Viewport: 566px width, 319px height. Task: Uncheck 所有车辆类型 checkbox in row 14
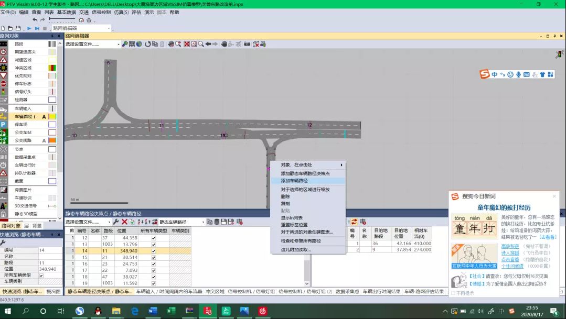point(154,251)
